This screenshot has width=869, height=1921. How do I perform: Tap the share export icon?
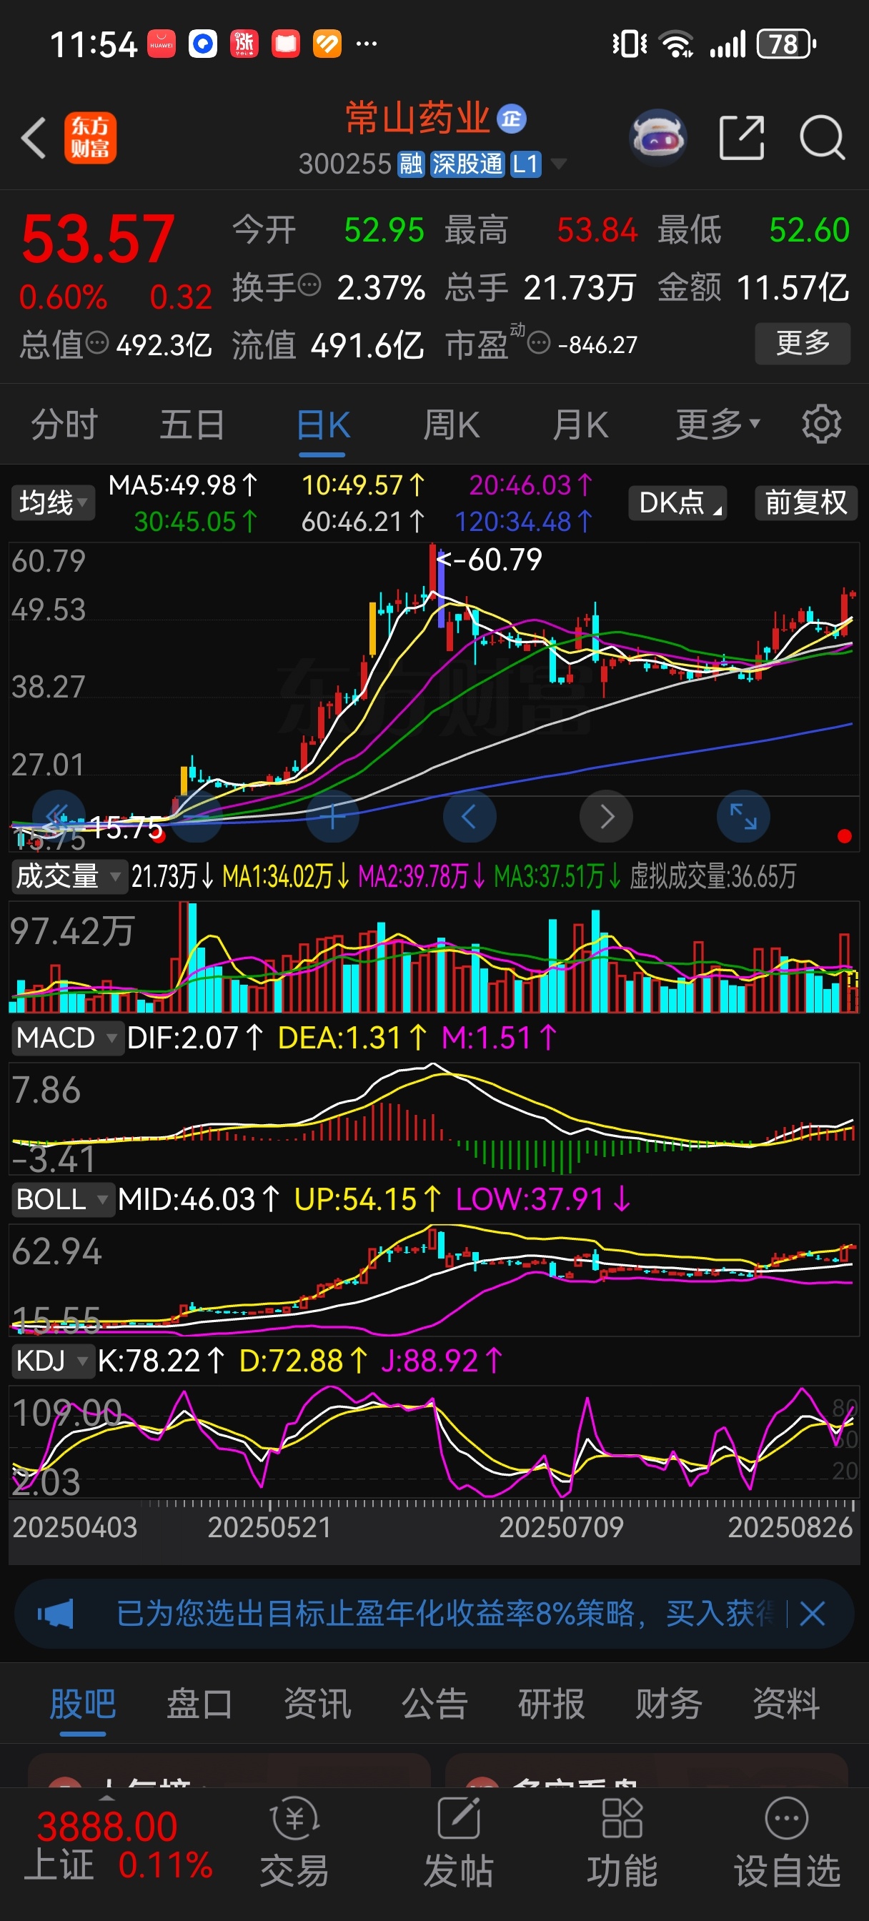[742, 138]
